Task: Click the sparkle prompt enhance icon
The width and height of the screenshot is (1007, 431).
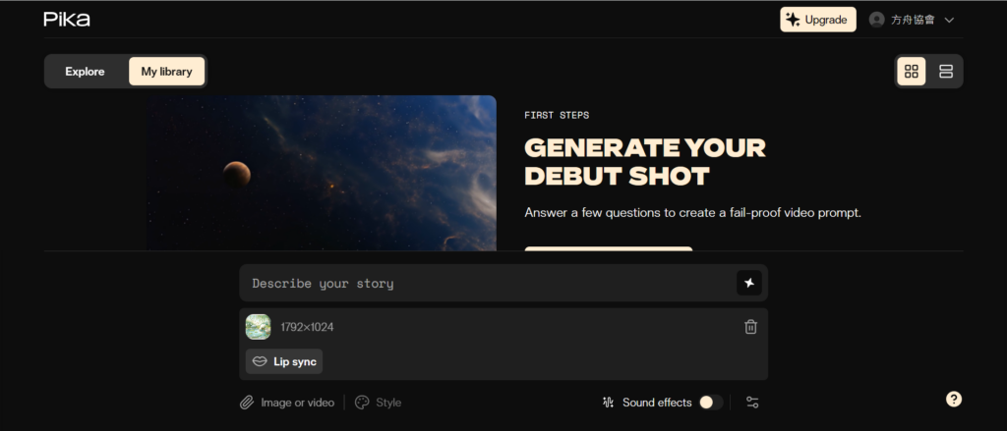Action: [x=749, y=283]
